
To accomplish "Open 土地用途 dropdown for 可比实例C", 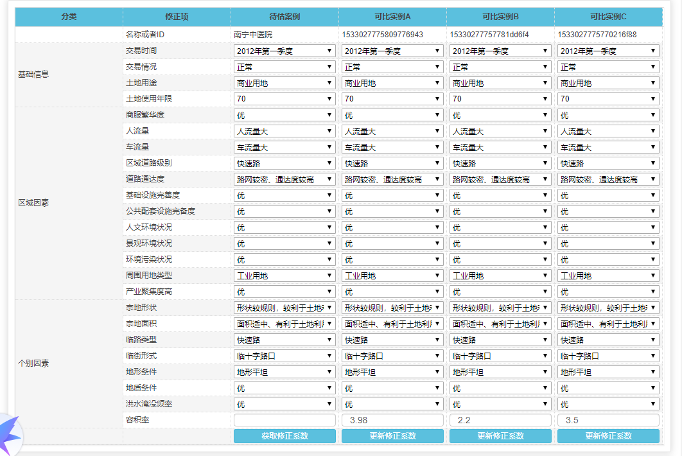I will 608,83.
